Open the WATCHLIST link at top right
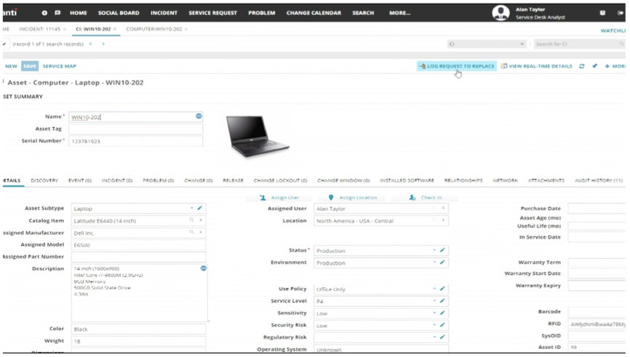Screen dimensions: 630x357 (x=613, y=31)
